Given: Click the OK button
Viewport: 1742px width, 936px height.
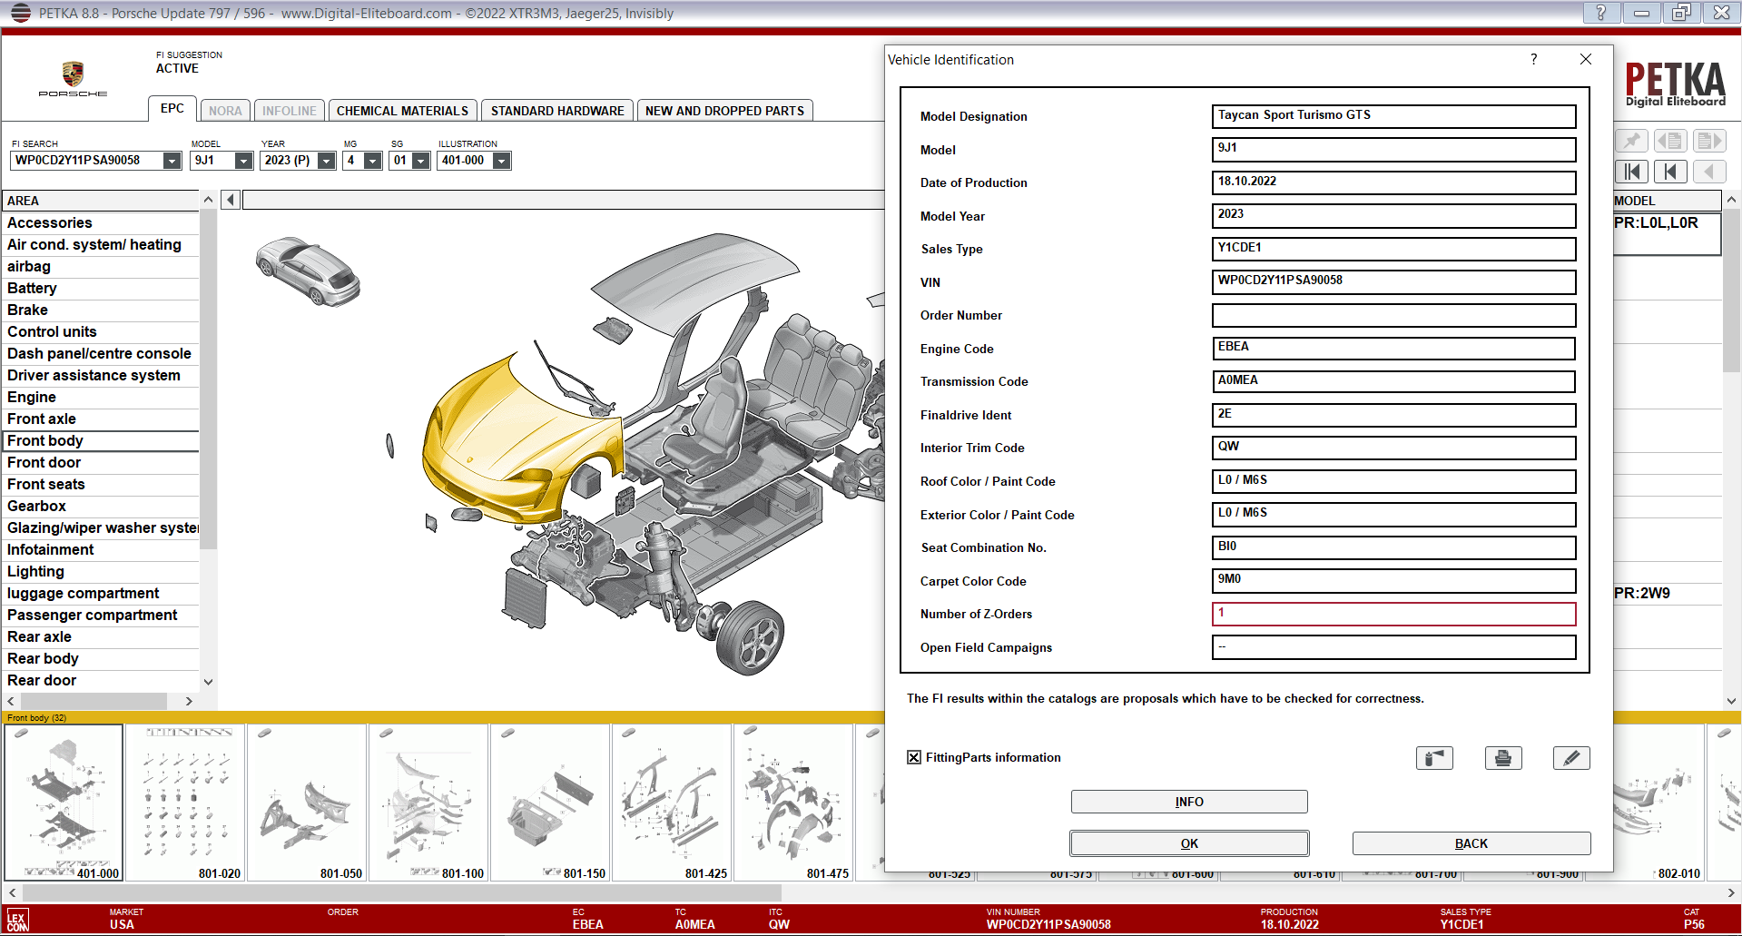Looking at the screenshot, I should [x=1189, y=843].
